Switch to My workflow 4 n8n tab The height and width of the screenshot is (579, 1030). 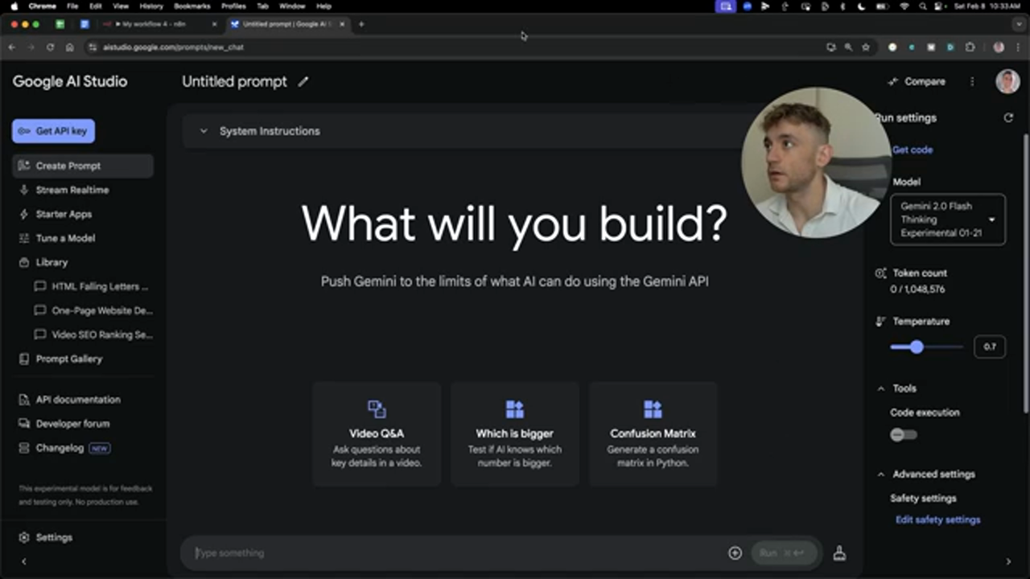tap(160, 24)
